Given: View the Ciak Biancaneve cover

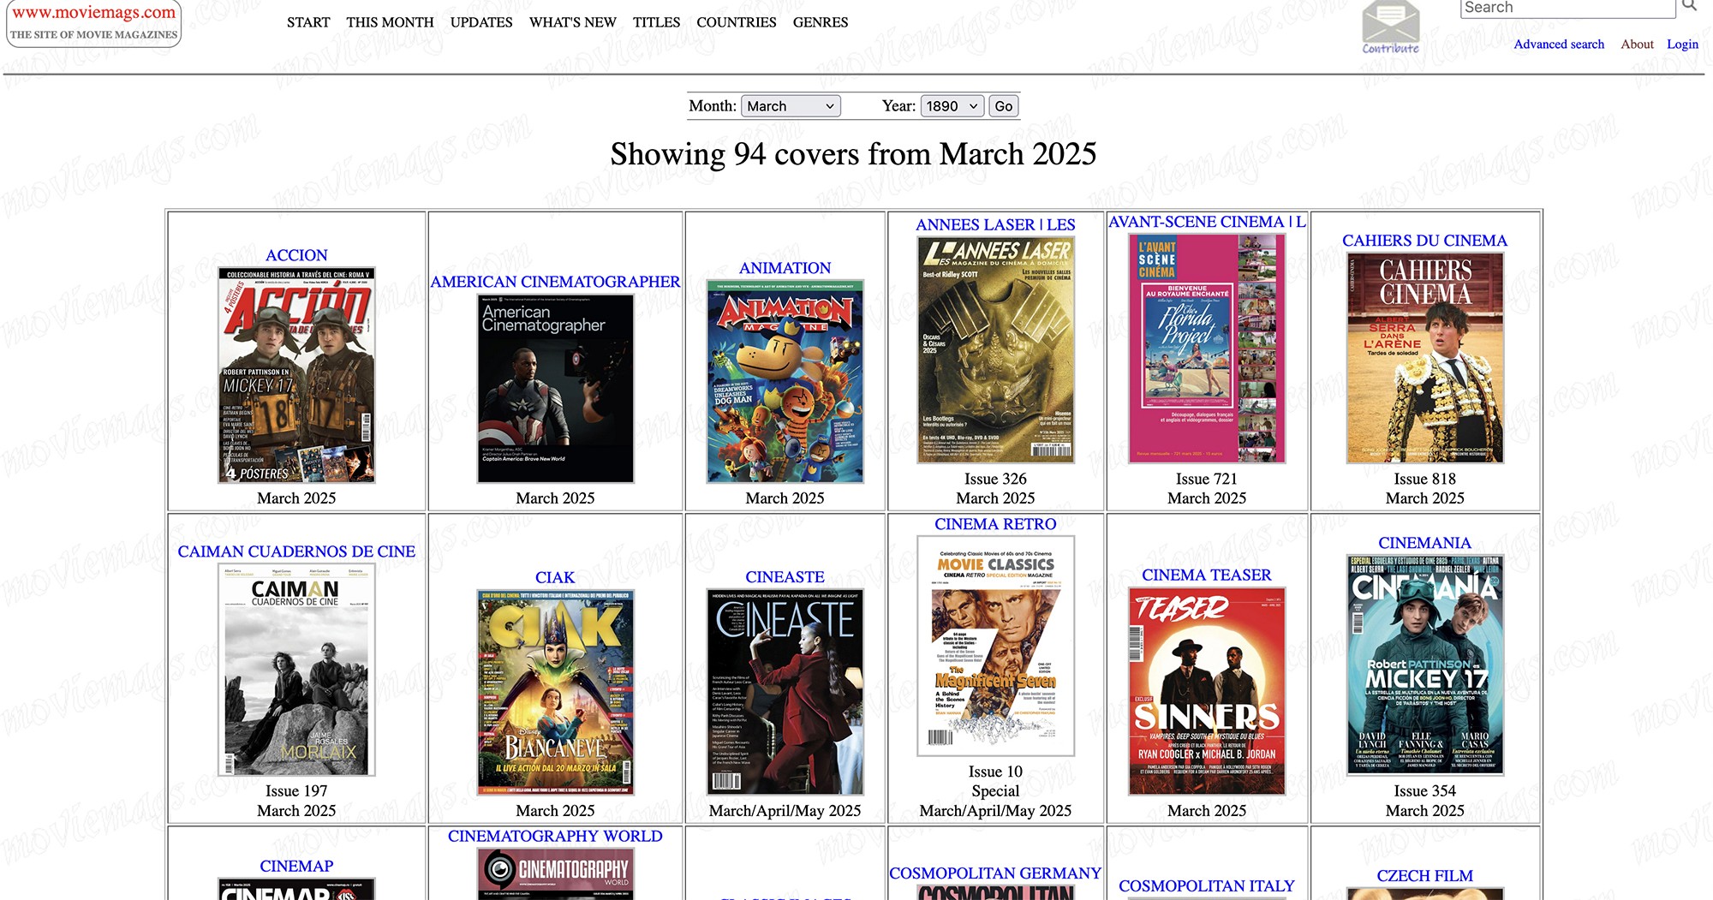Looking at the screenshot, I should [555, 692].
